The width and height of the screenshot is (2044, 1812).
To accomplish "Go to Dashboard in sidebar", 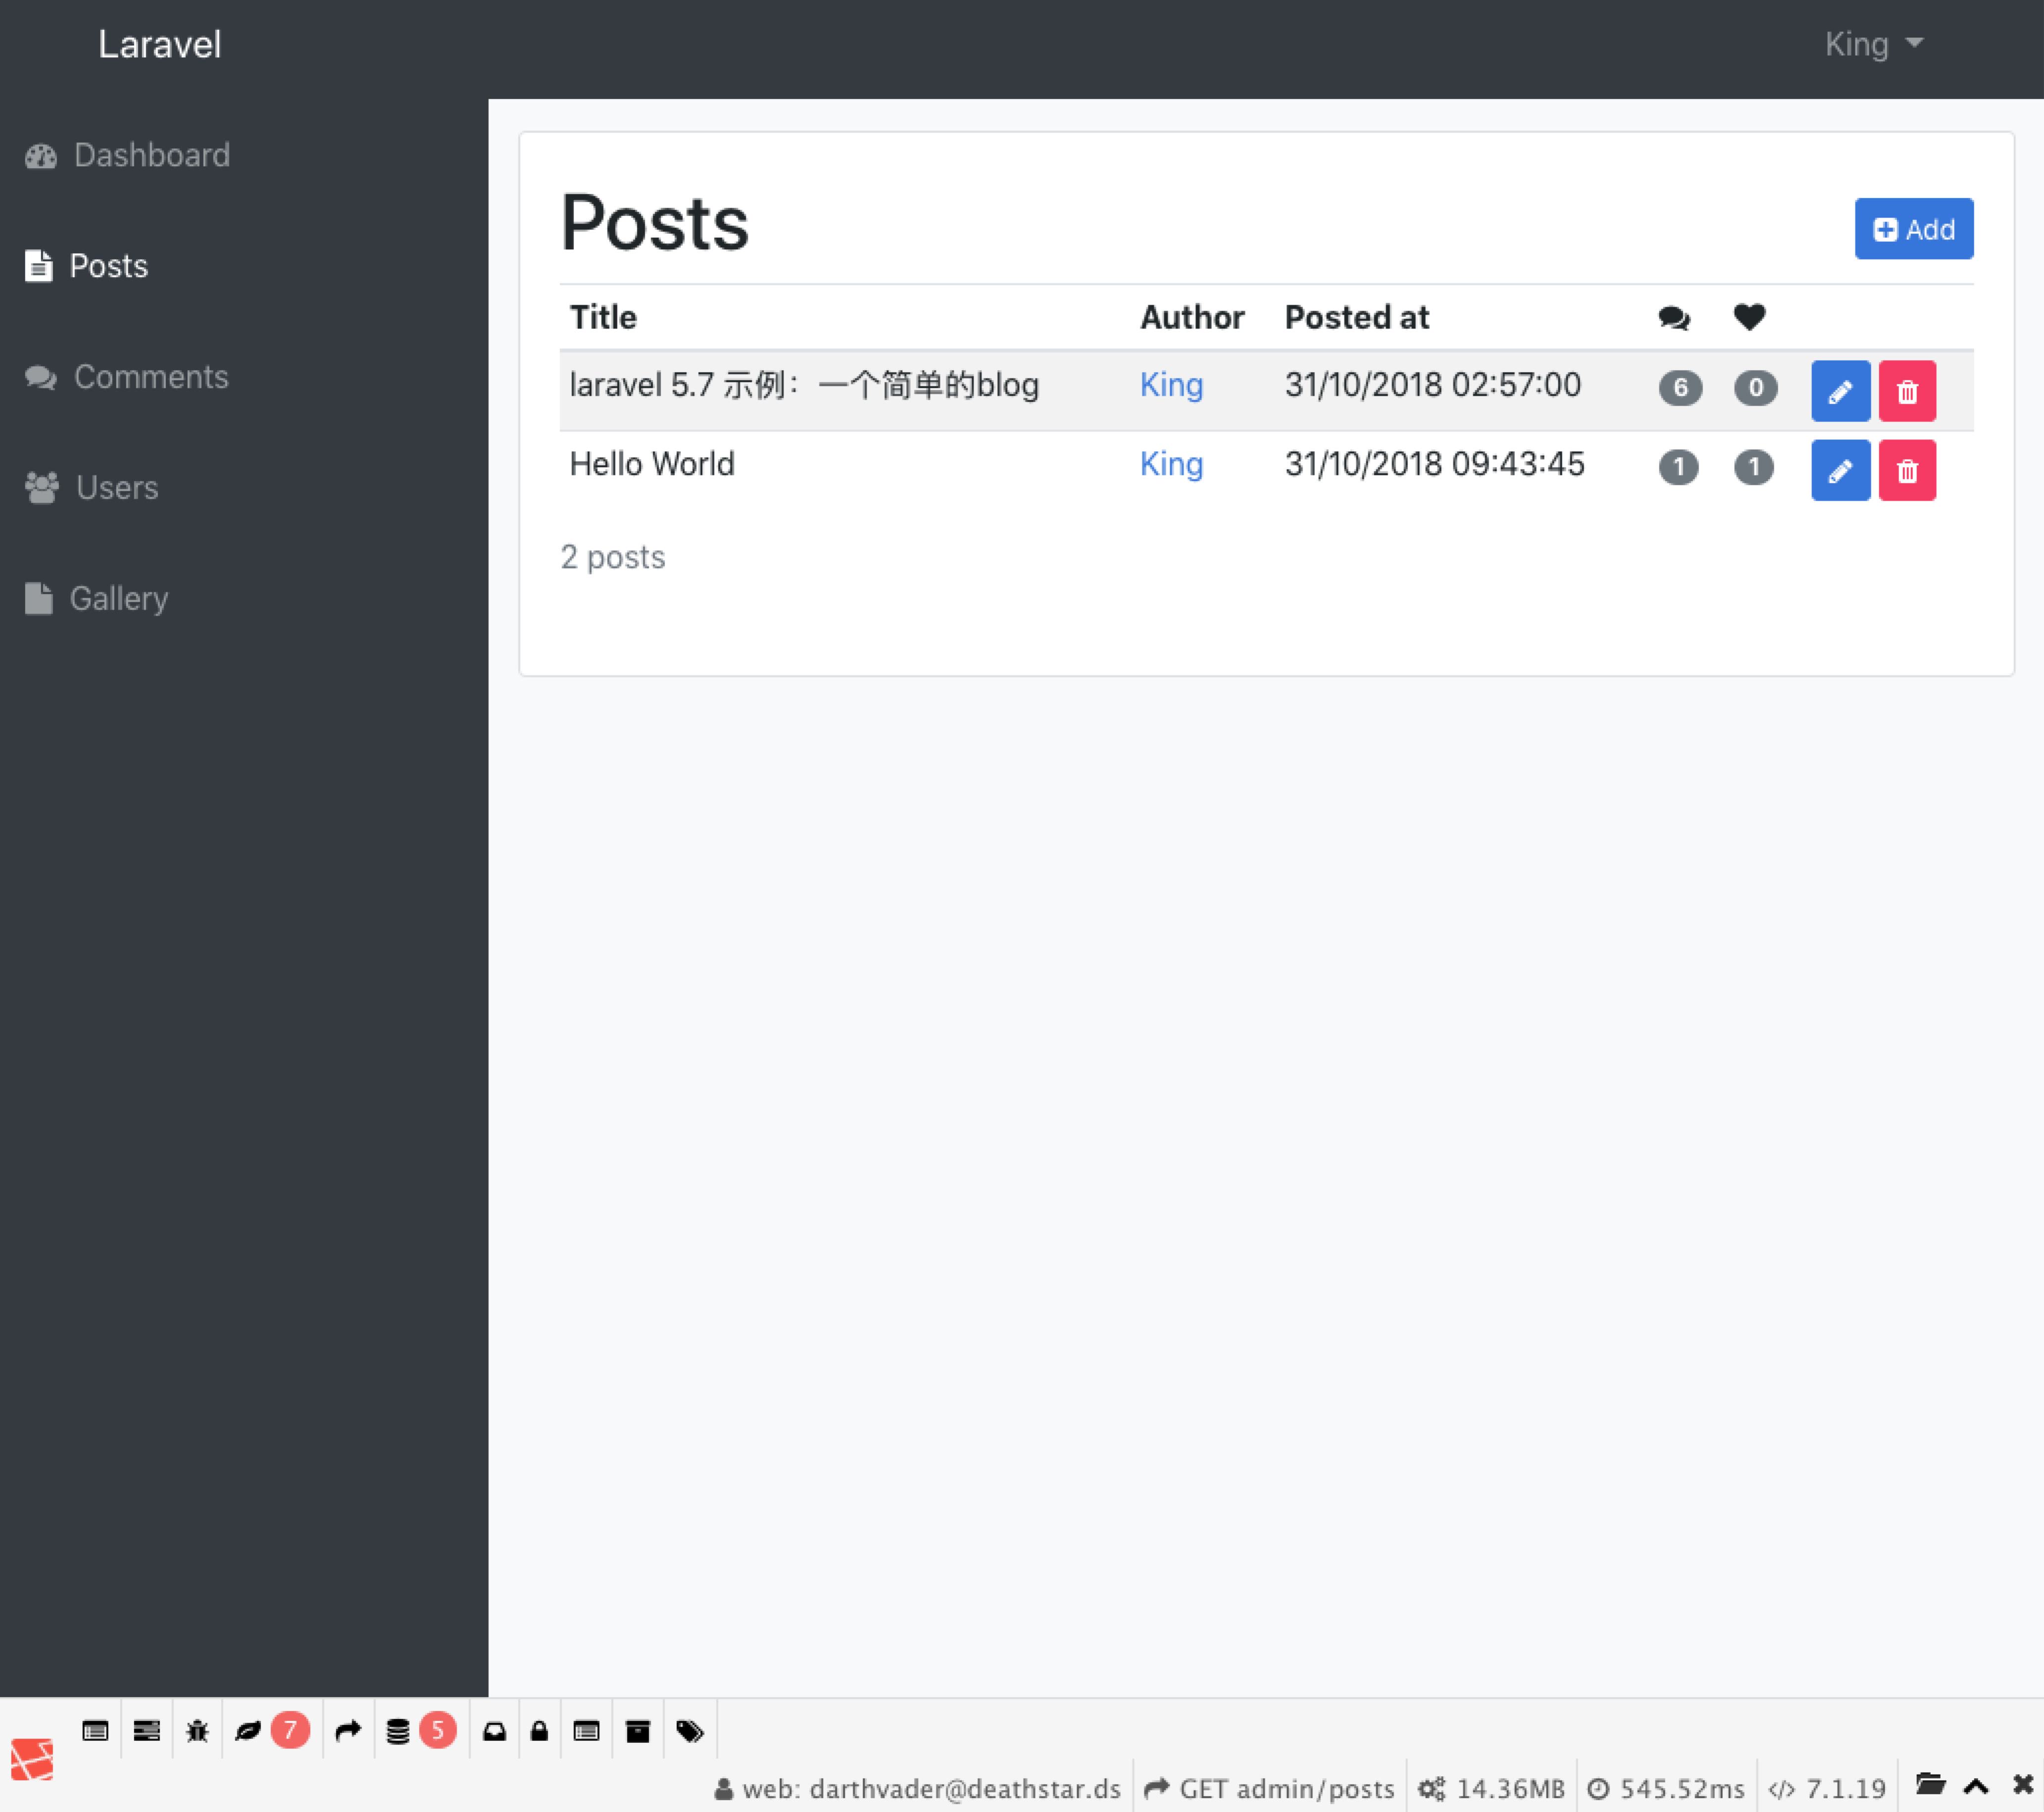I will (127, 155).
